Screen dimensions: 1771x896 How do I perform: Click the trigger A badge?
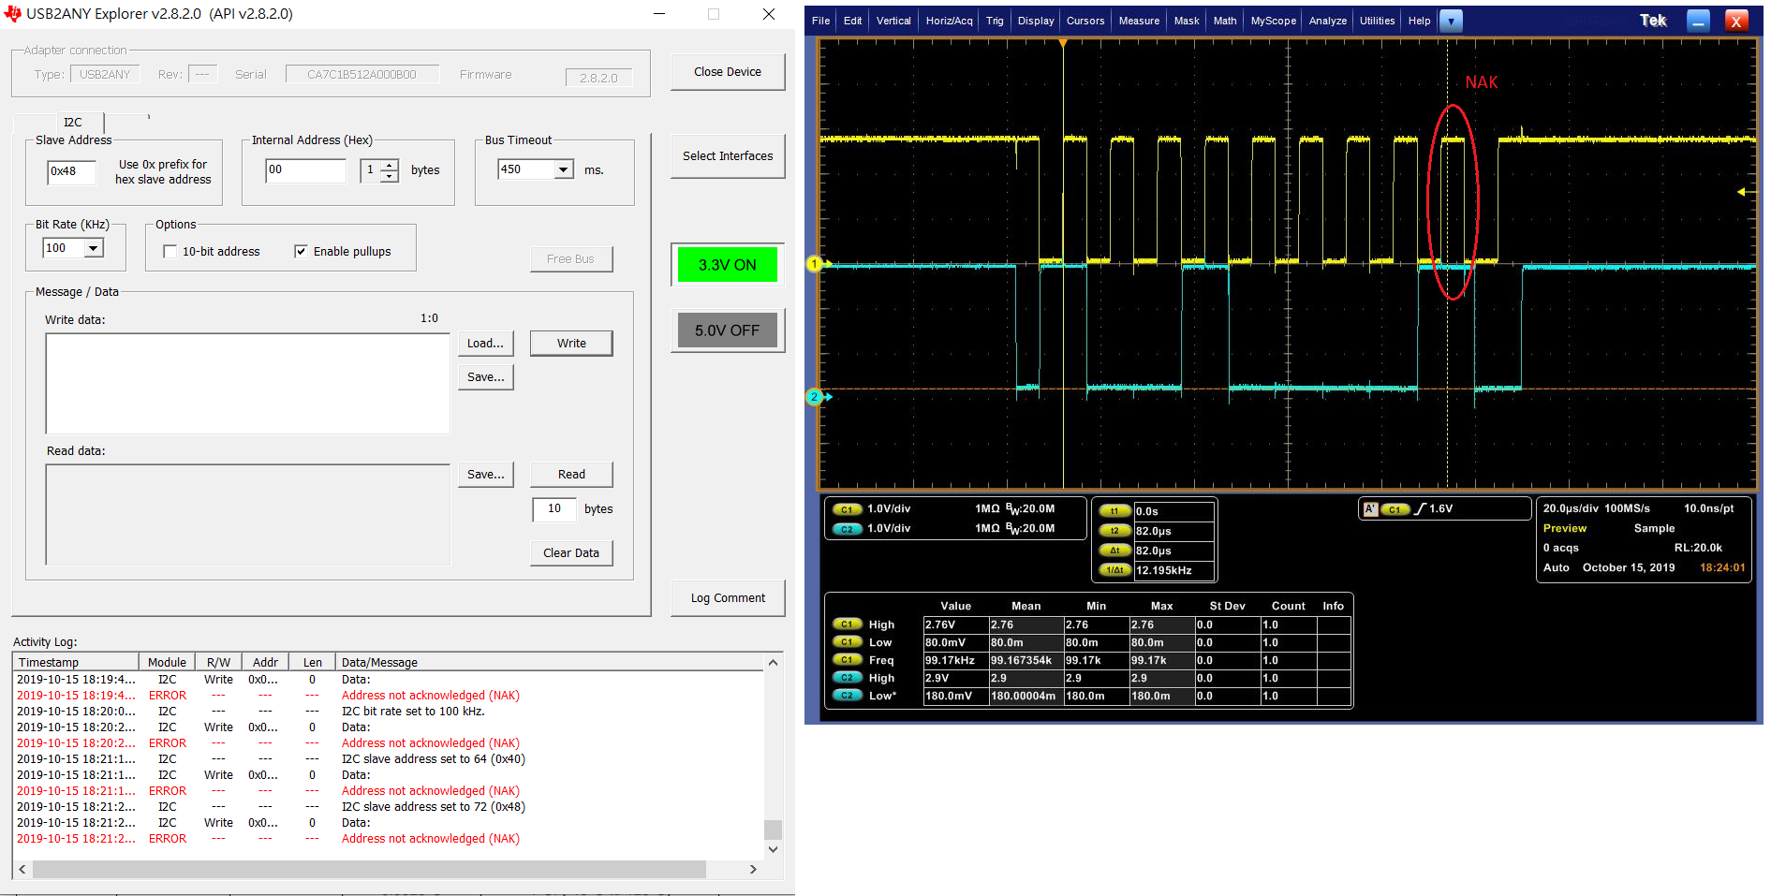1370,509
